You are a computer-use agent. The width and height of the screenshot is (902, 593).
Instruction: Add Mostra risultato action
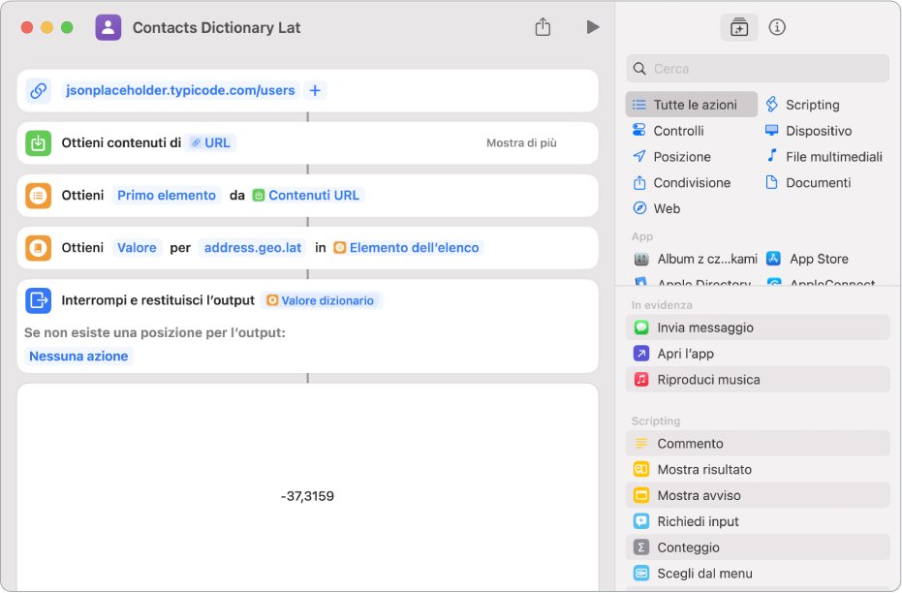coord(757,469)
